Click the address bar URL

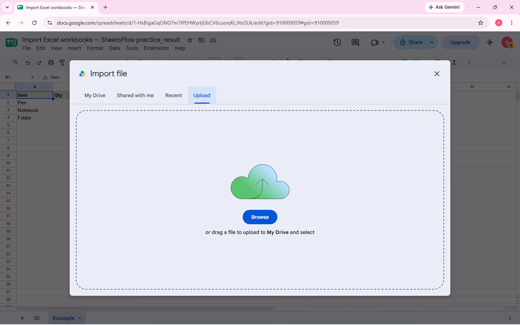coord(198,23)
